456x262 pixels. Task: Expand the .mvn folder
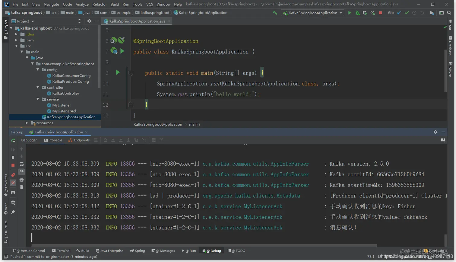coord(16,40)
